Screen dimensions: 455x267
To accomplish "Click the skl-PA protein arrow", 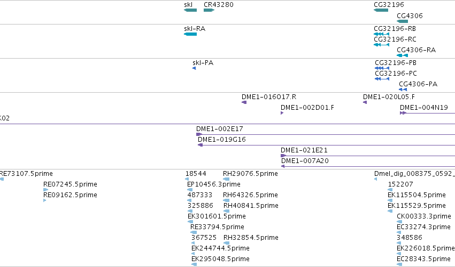I will pos(194,69).
